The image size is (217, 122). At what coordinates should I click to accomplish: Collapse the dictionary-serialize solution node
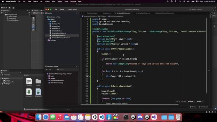[x=46, y=17]
